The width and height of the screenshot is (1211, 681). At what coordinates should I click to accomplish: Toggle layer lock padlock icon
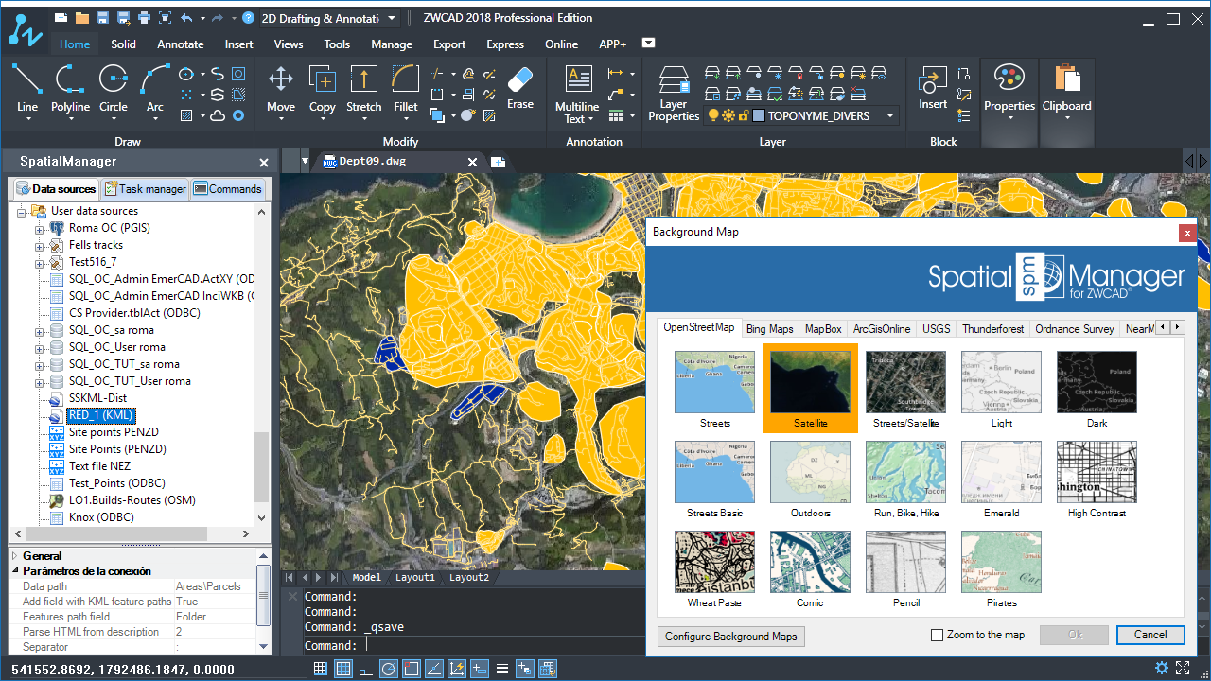click(744, 115)
